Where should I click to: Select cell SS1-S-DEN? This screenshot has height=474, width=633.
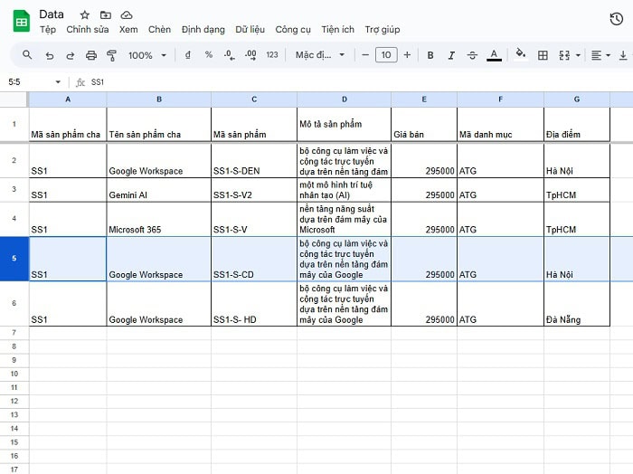point(254,160)
